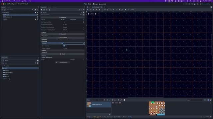Viewport: 213px width, 119px height.
Task: Toggle visibility of the Background node
Action: coord(38,17)
